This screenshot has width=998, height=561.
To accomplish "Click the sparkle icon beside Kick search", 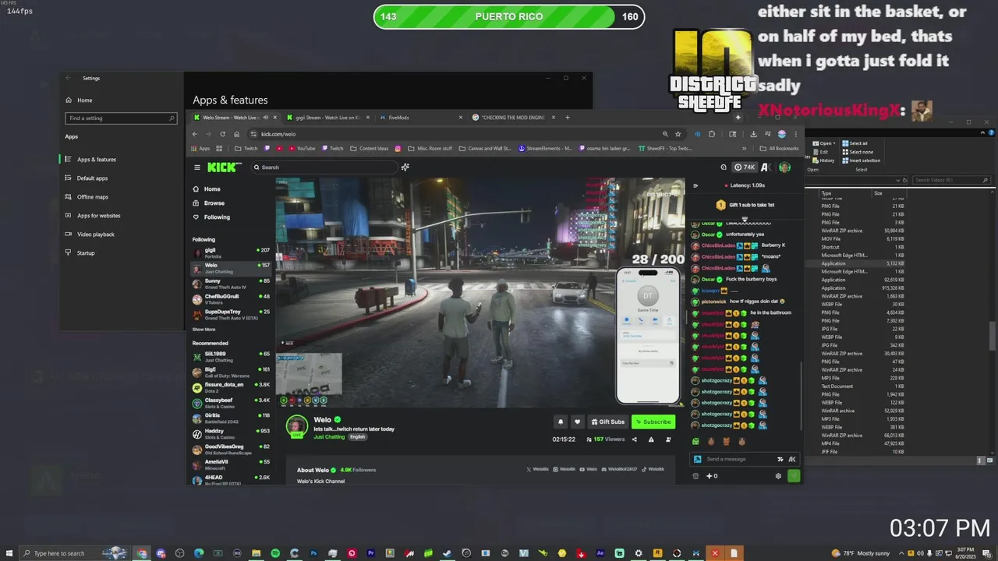I will [405, 167].
